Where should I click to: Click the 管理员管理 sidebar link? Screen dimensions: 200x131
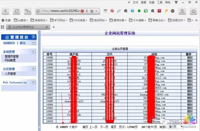12,57
